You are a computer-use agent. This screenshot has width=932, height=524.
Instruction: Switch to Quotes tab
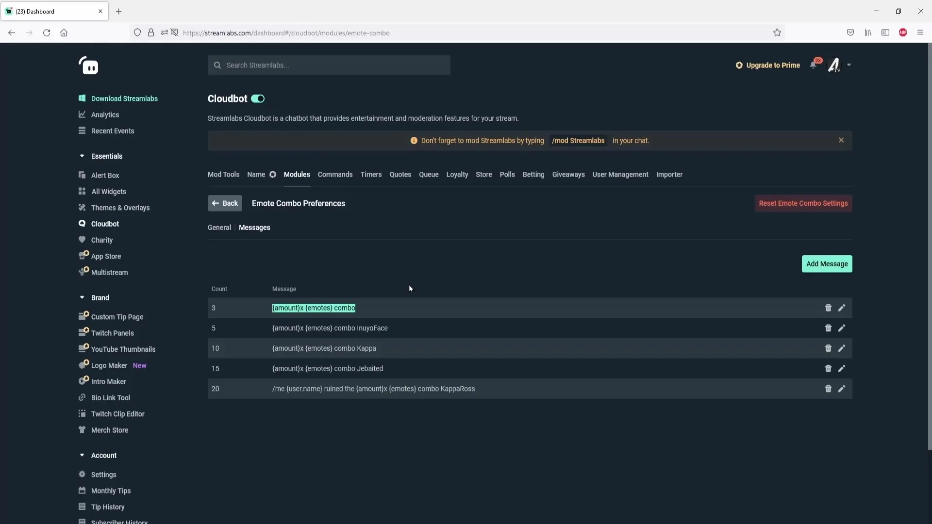click(400, 175)
